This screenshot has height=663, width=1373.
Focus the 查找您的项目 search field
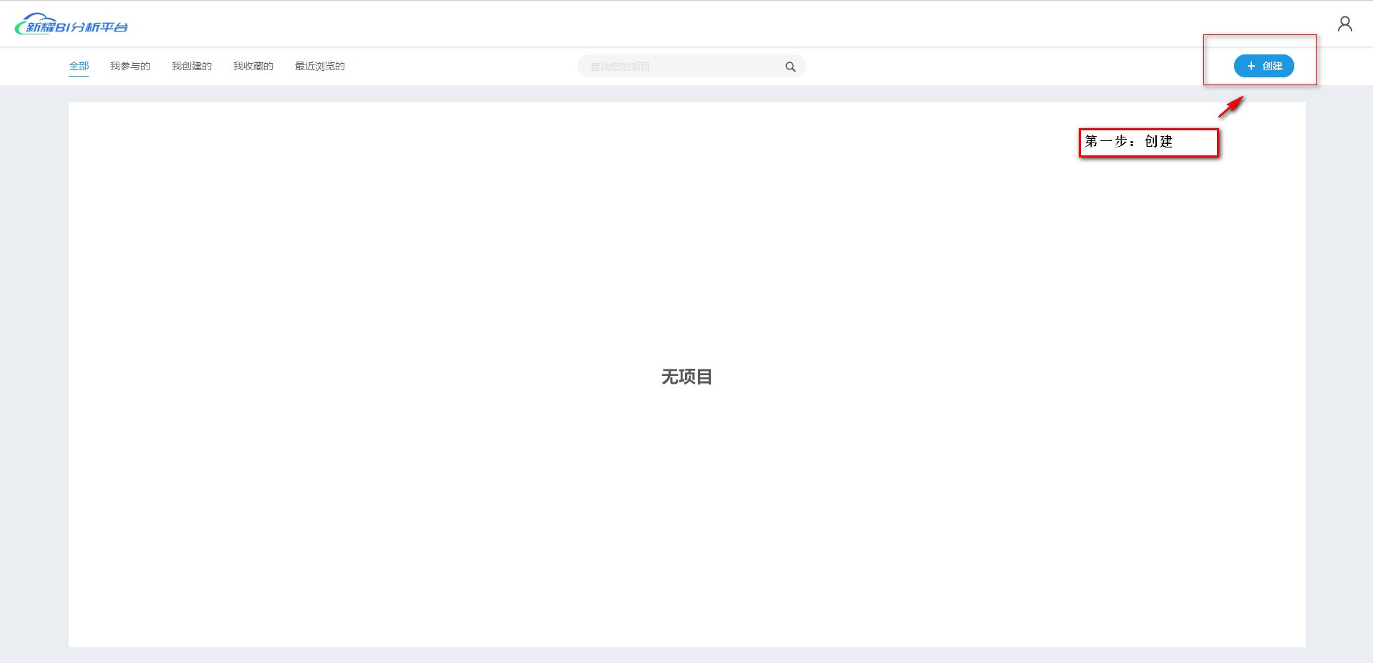pyautogui.click(x=680, y=67)
